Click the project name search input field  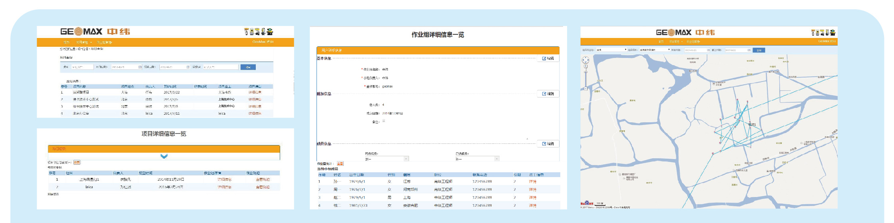(x=82, y=67)
